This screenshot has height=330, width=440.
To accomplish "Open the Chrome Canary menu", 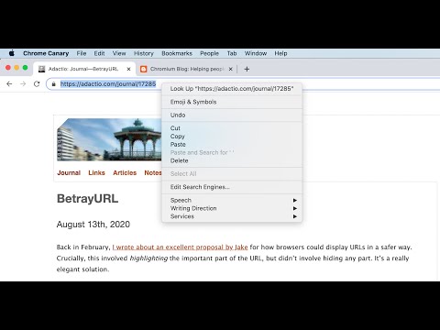I will [46, 53].
